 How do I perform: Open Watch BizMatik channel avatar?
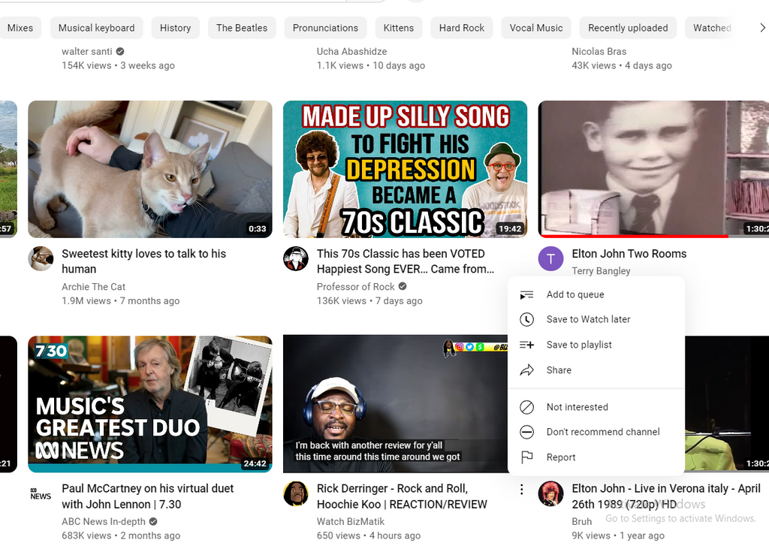coord(296,493)
